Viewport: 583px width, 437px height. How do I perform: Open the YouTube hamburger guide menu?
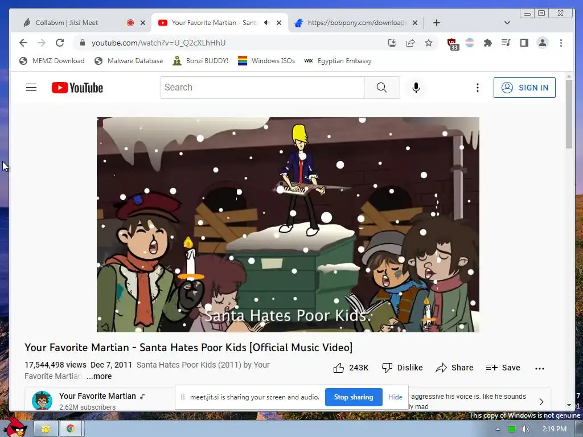[31, 88]
